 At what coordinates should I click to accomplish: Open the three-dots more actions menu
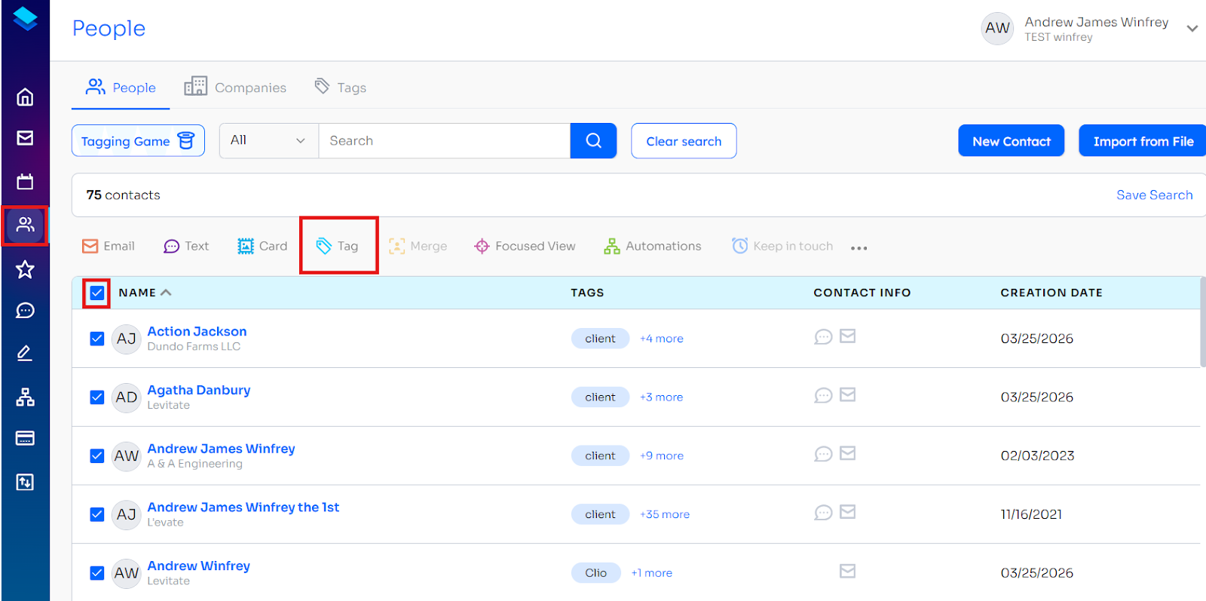click(859, 248)
